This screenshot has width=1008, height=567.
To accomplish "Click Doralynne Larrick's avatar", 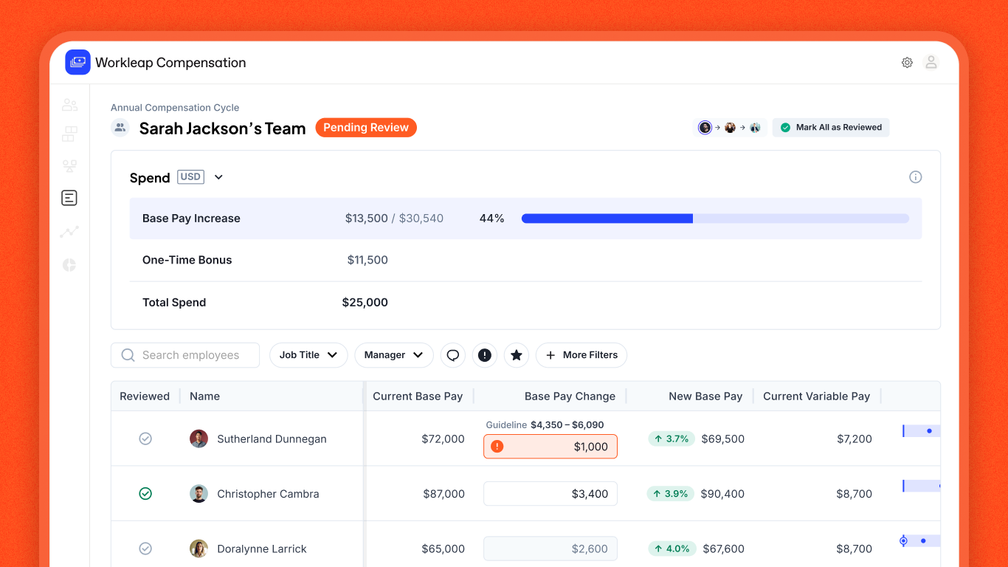I will click(199, 549).
